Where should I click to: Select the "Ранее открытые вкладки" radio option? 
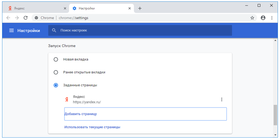[56, 72]
